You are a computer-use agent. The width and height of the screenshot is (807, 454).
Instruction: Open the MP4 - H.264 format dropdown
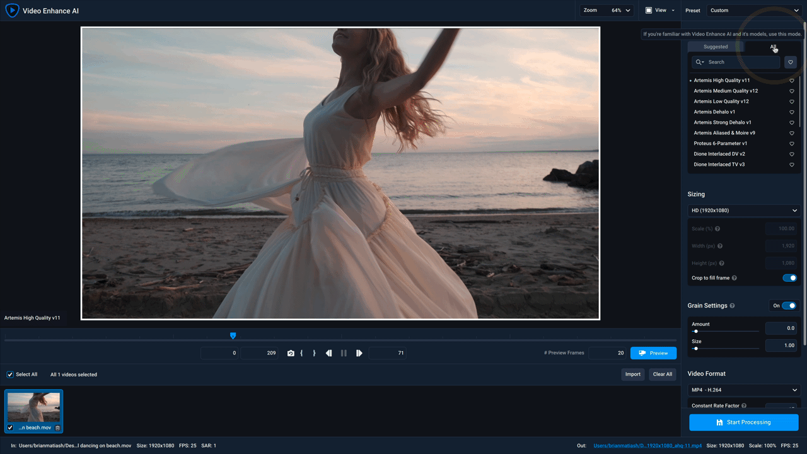743,390
